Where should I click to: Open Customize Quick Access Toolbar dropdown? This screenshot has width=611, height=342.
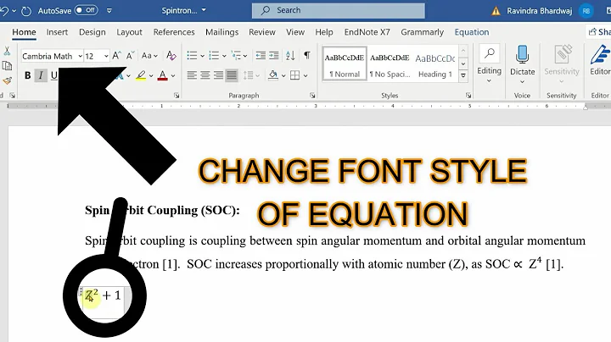point(109,11)
